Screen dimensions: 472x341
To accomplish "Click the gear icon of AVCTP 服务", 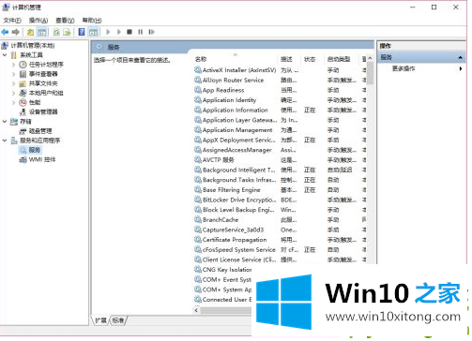I will click(198, 159).
